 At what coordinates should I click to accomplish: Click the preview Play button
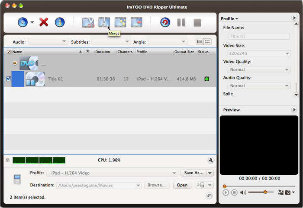point(226,192)
